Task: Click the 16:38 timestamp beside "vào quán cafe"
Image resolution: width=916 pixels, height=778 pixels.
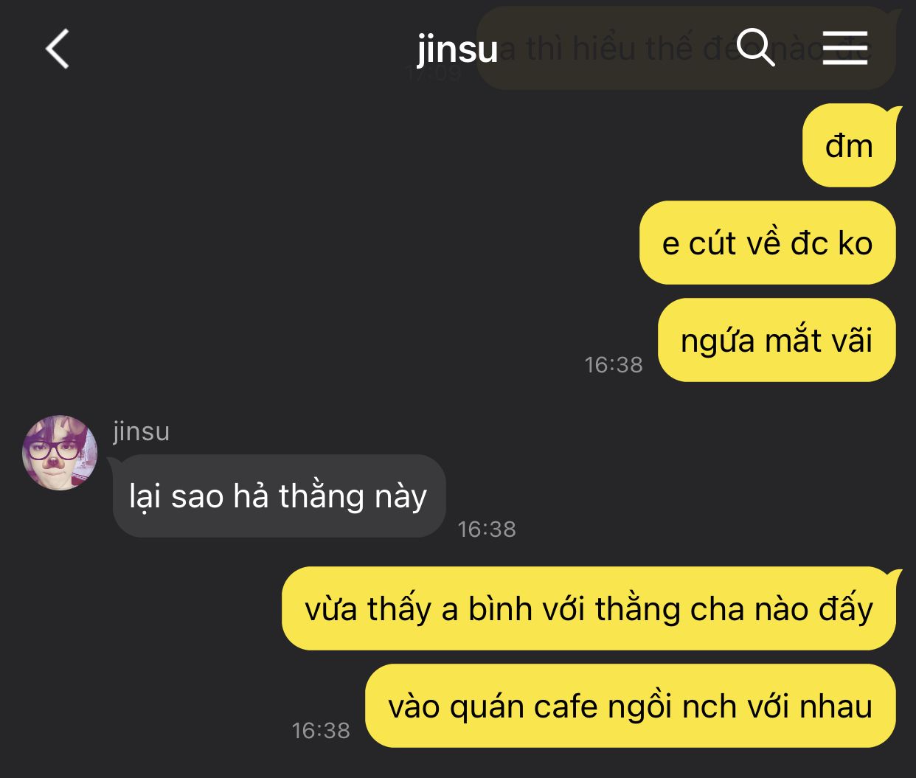Action: [321, 730]
